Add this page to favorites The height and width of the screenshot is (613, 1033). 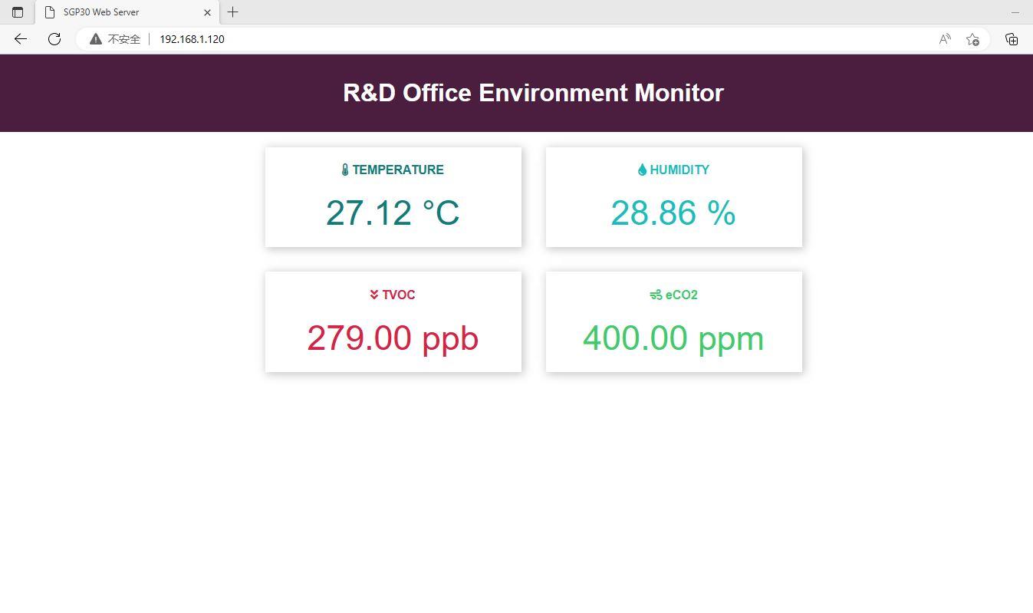972,39
